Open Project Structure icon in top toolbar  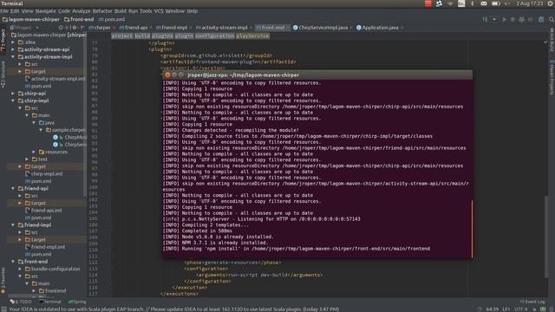click(x=541, y=19)
